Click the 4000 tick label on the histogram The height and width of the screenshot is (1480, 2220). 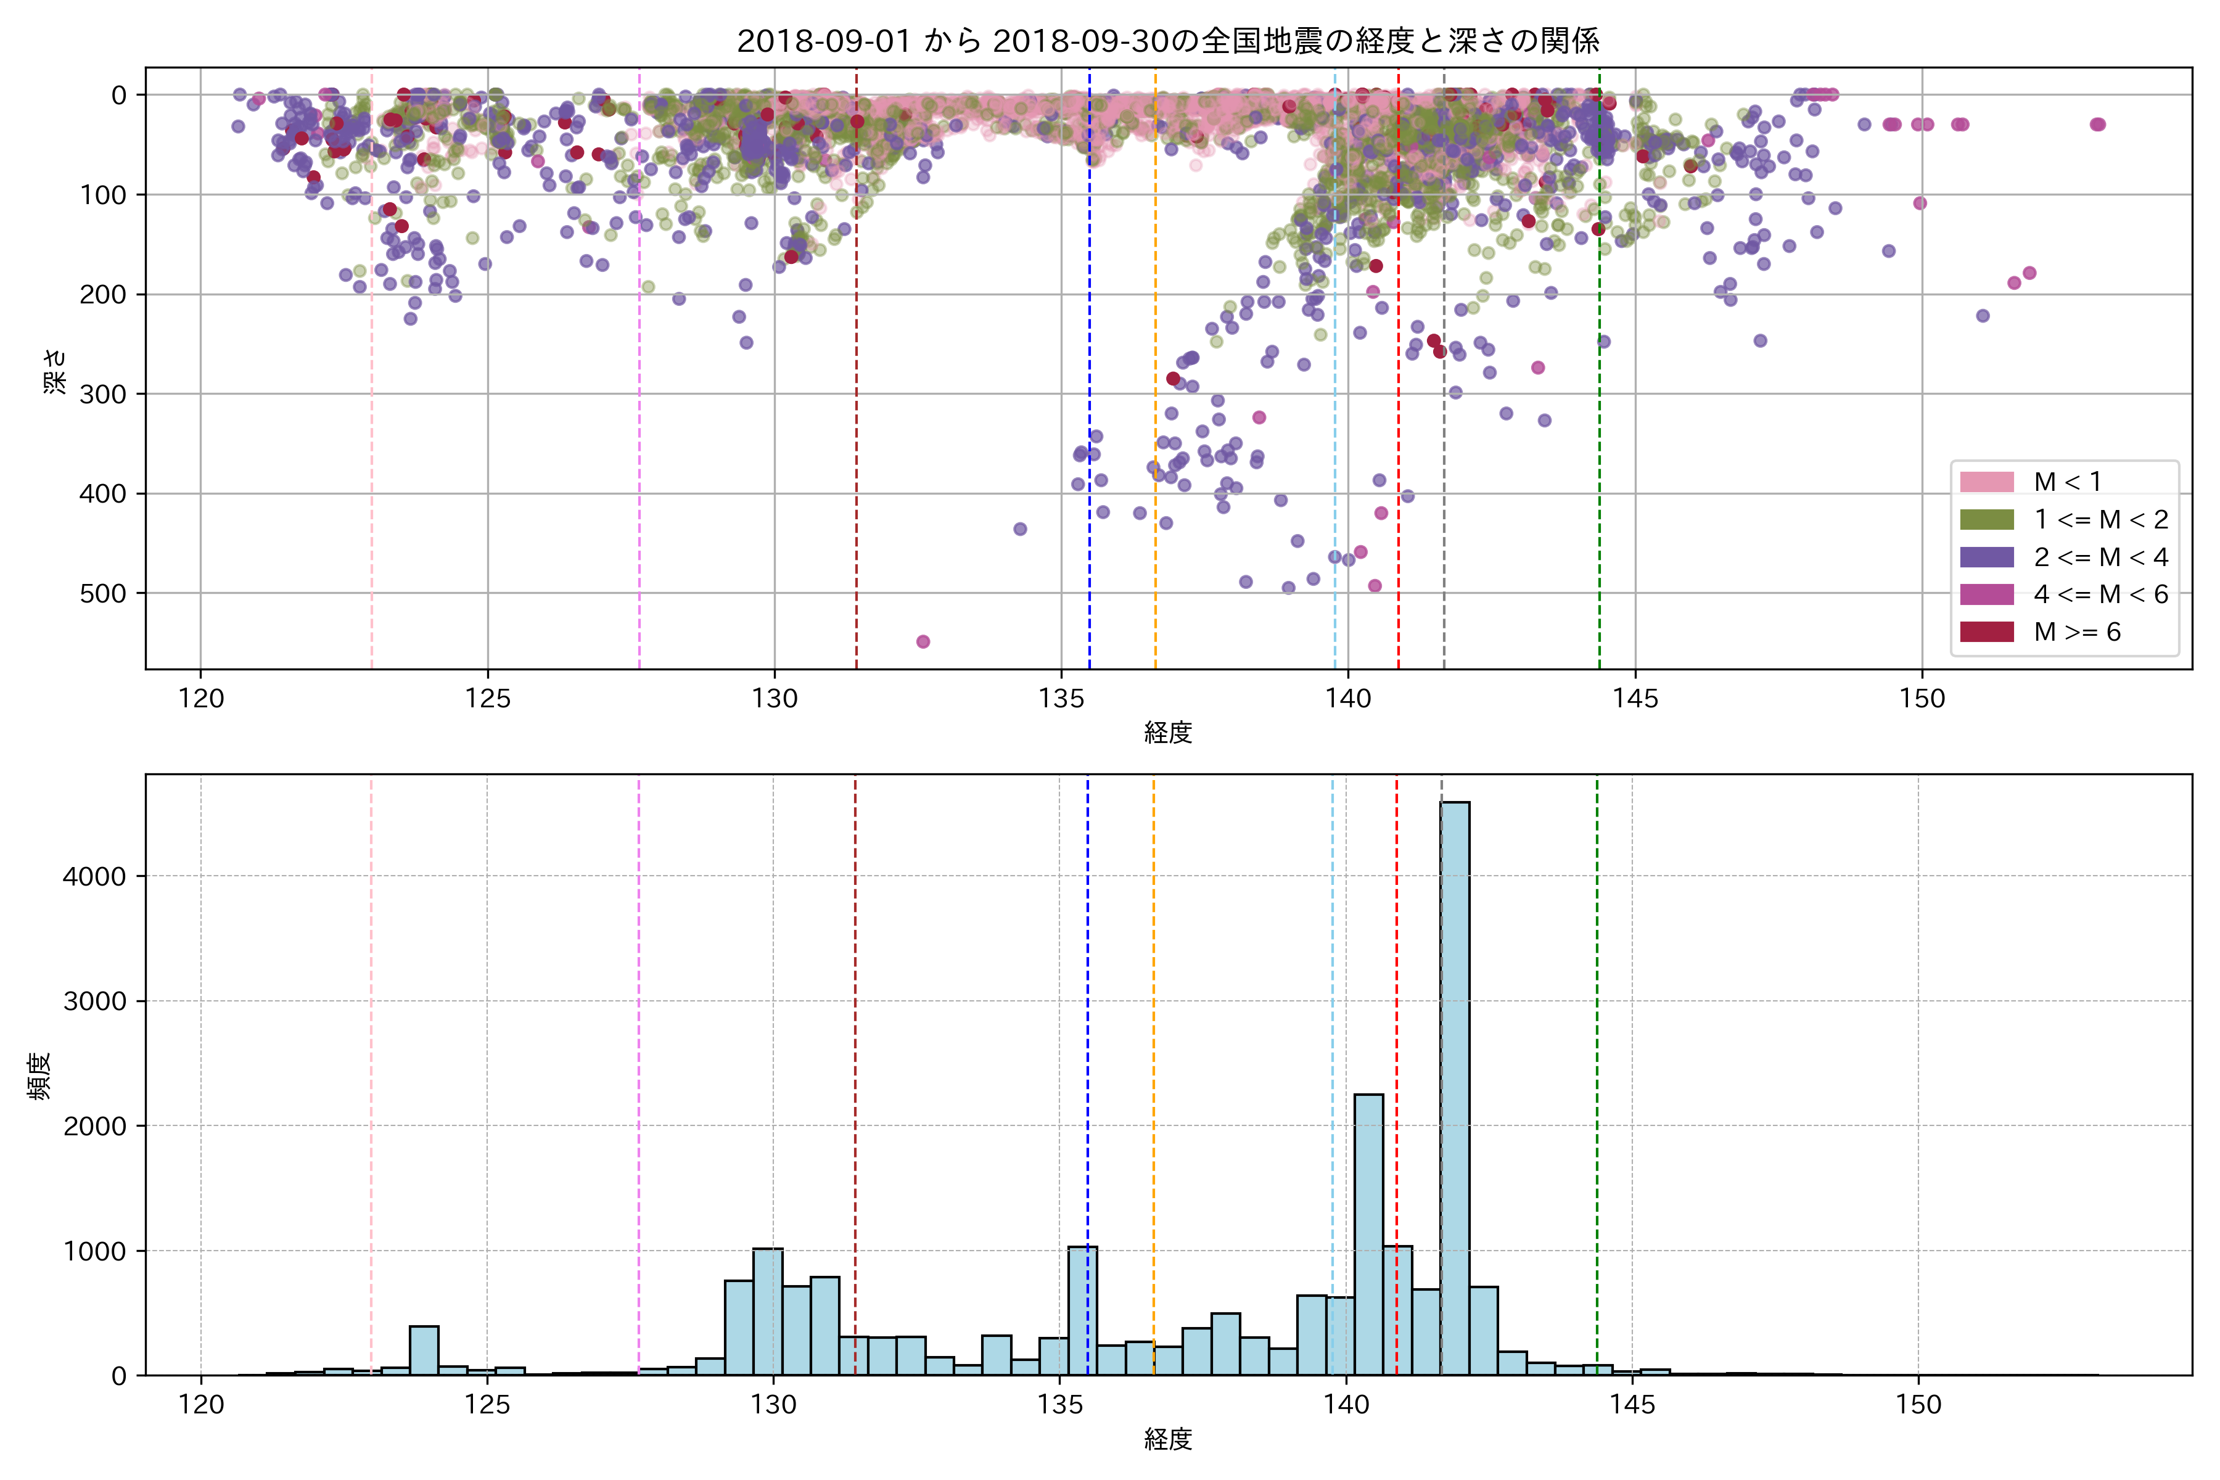click(x=94, y=877)
